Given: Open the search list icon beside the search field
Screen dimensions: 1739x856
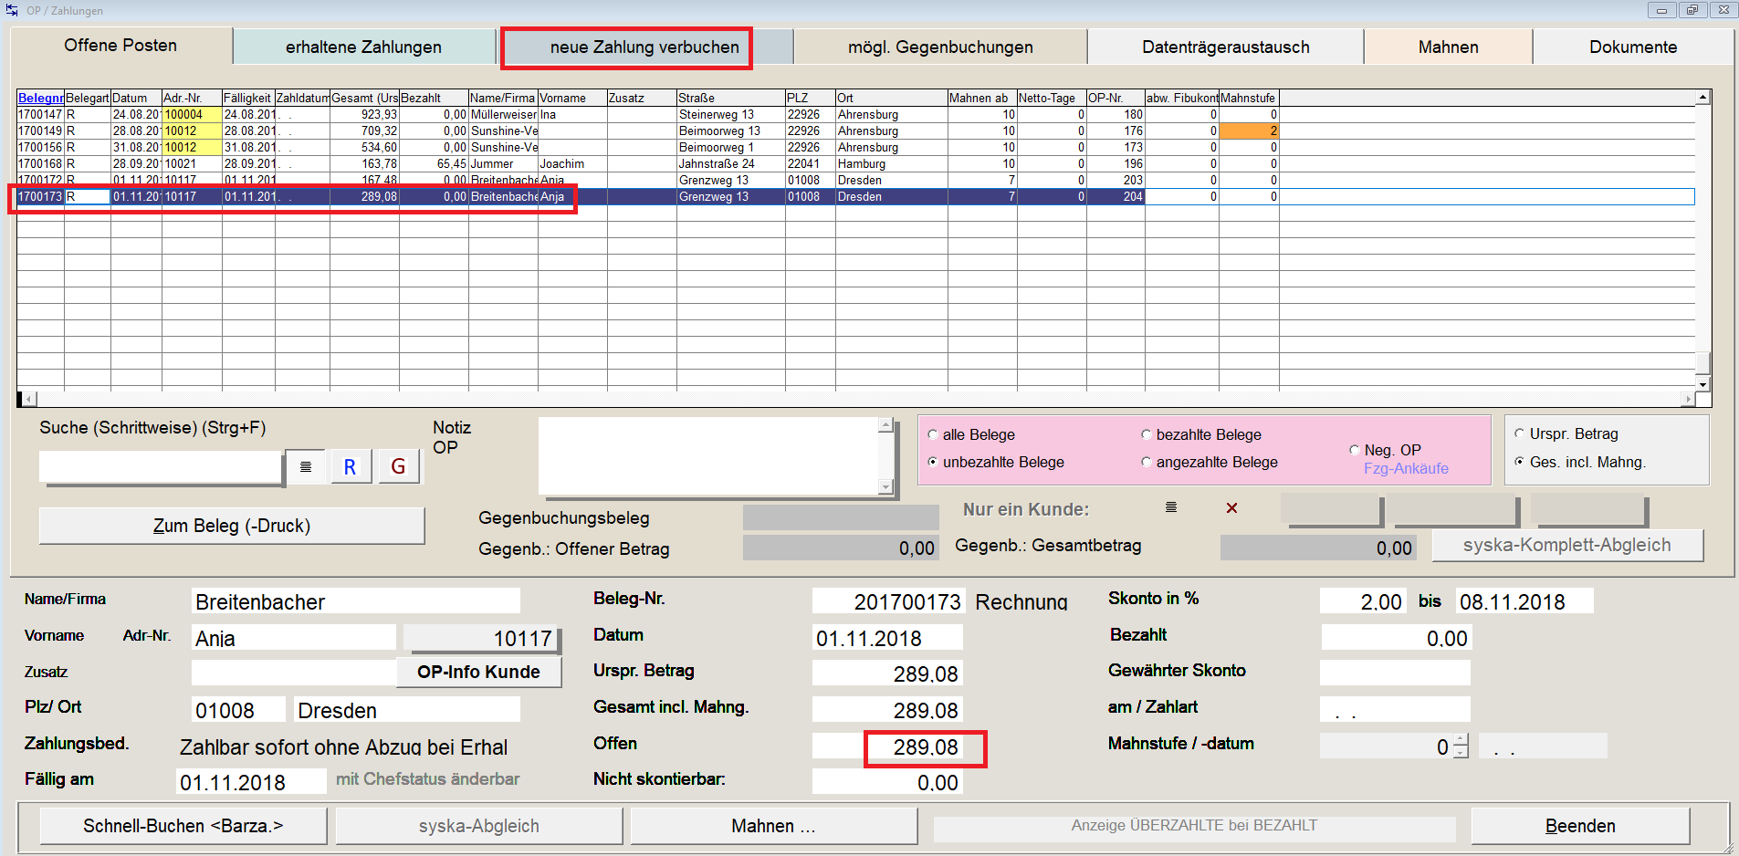Looking at the screenshot, I should [x=306, y=466].
